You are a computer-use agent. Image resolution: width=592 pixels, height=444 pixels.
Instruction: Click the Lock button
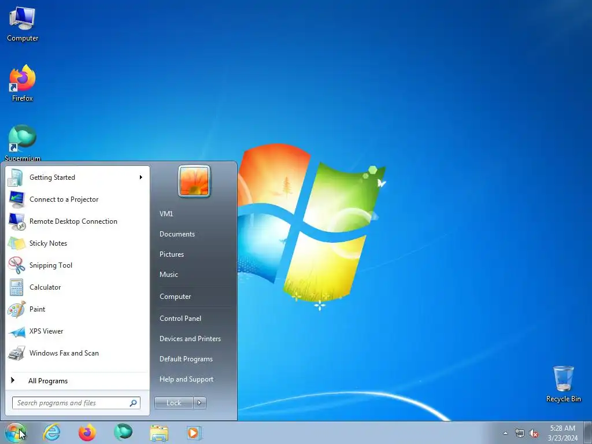tap(173, 403)
